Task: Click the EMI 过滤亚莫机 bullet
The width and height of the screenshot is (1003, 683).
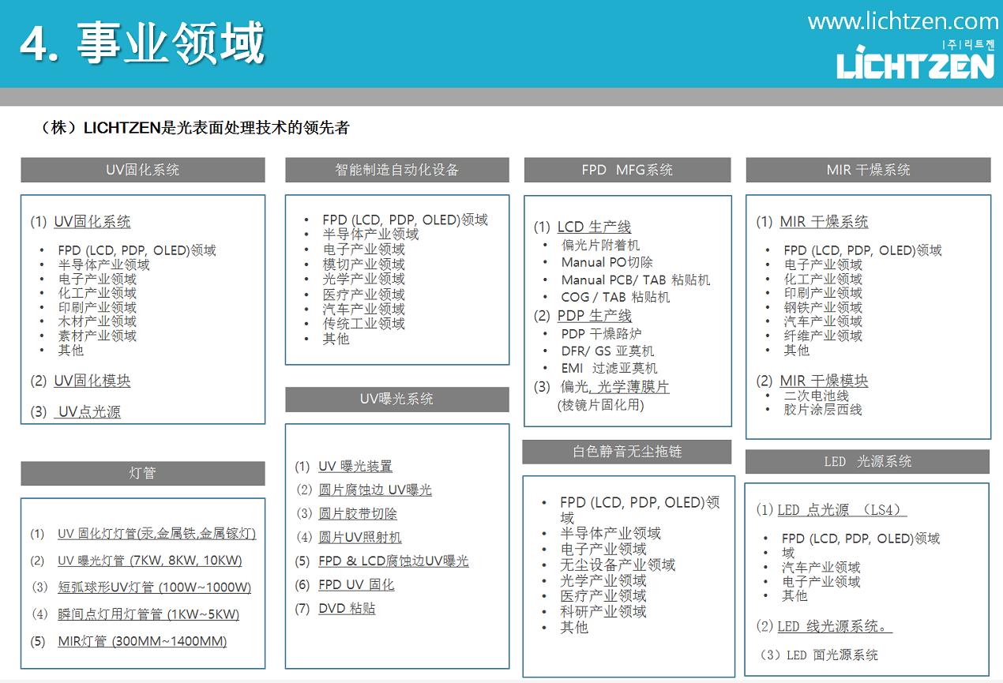Action: pos(609,368)
